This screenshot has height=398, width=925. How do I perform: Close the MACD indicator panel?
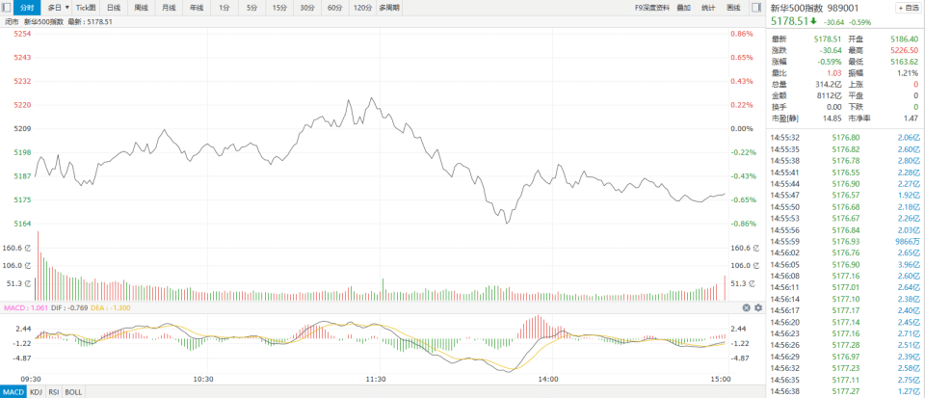[x=746, y=307]
